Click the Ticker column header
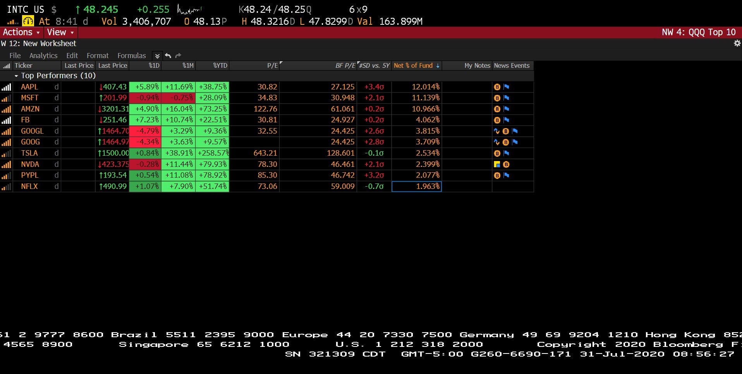 (x=37, y=66)
